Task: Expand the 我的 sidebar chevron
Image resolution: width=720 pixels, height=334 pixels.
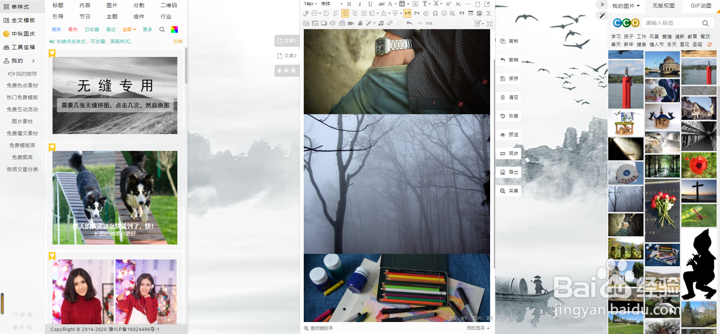Action: 33,61
